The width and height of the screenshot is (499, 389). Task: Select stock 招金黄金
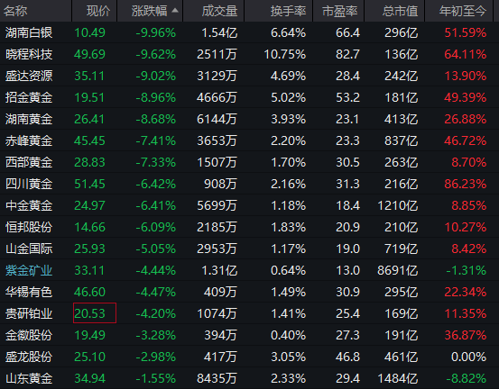tap(29, 97)
